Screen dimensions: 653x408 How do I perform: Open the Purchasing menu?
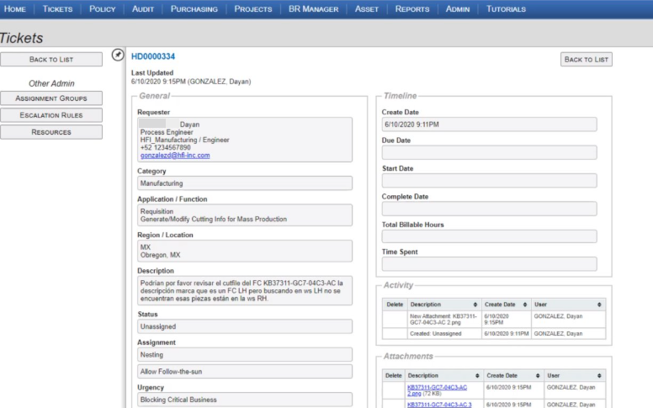click(x=194, y=9)
